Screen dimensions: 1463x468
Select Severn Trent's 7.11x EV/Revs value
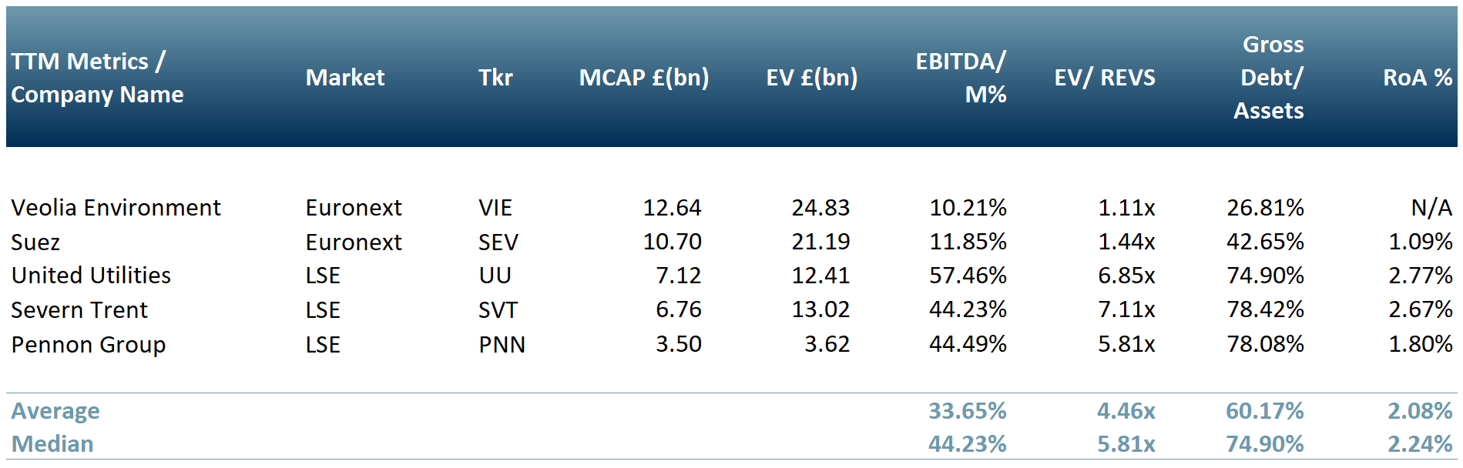point(1126,310)
